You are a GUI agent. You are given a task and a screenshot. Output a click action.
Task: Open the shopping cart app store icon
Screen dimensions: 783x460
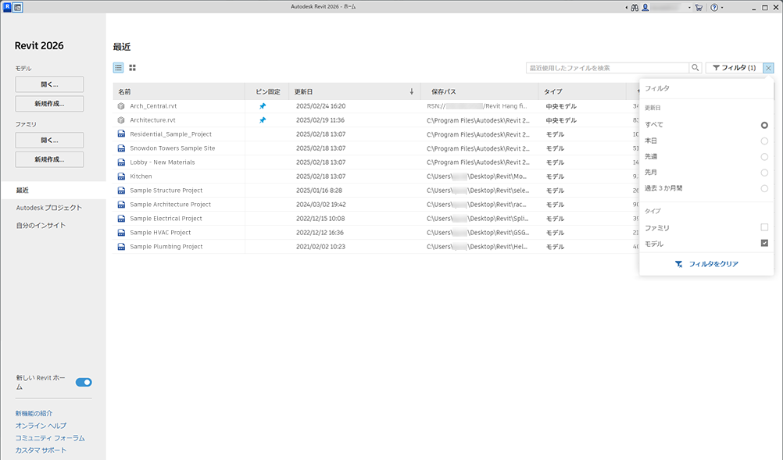coord(699,8)
